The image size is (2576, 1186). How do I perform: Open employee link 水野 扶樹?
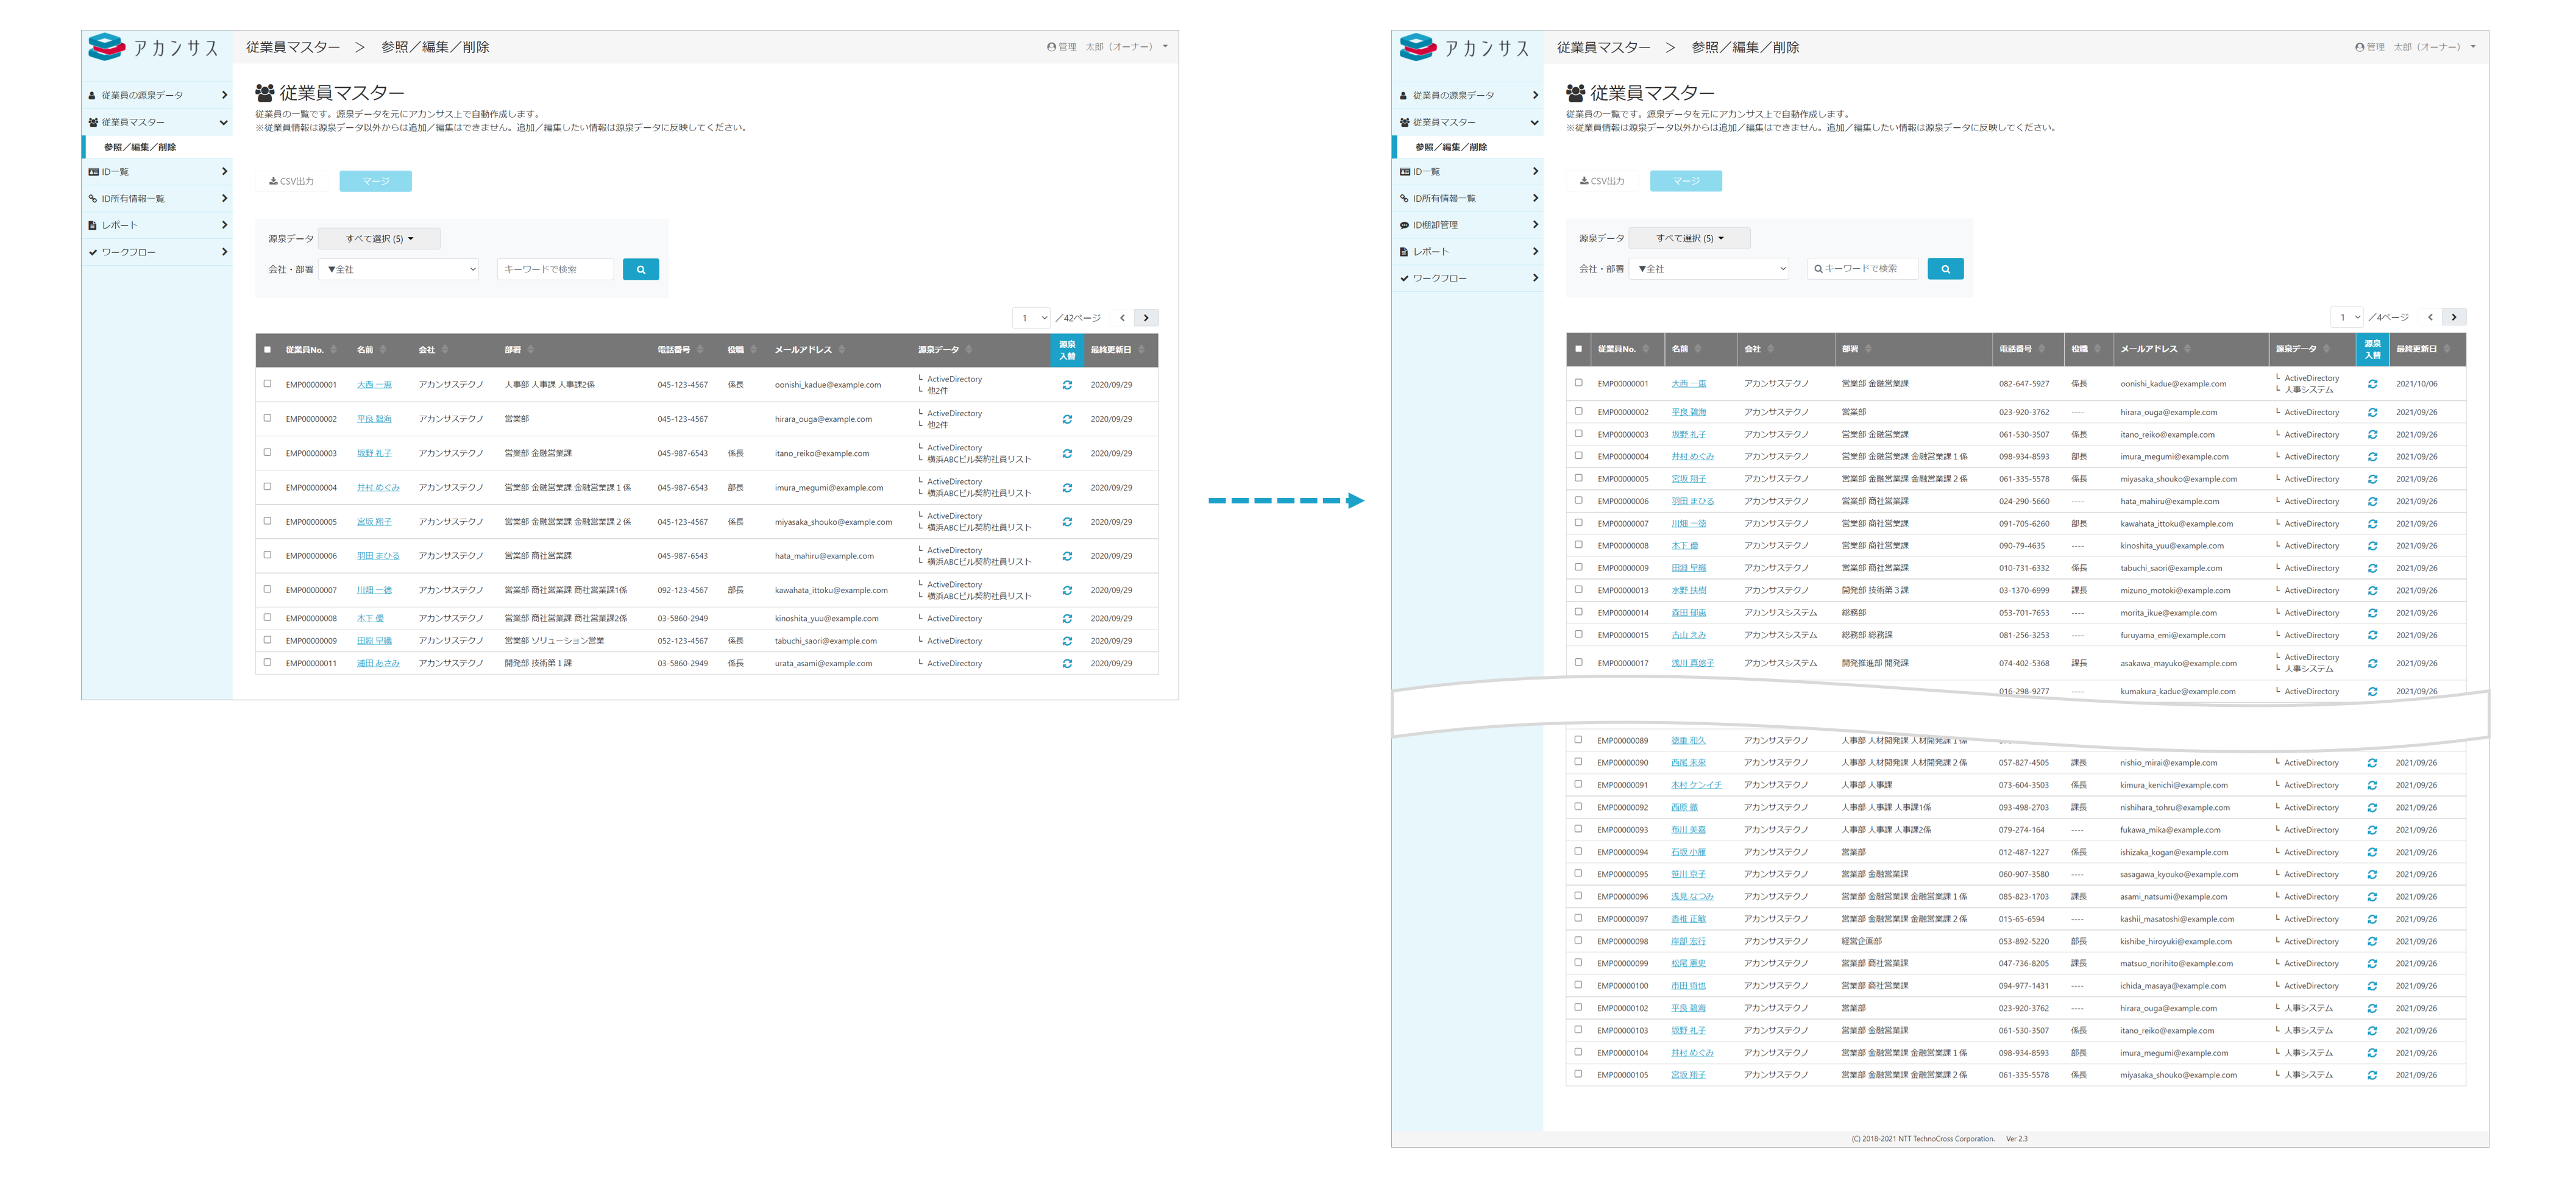tap(1688, 591)
